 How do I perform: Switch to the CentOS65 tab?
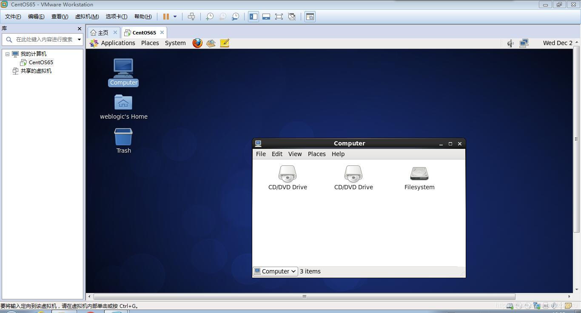pos(144,33)
